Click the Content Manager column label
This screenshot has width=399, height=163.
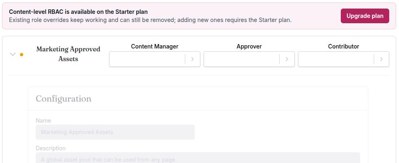[155, 46]
